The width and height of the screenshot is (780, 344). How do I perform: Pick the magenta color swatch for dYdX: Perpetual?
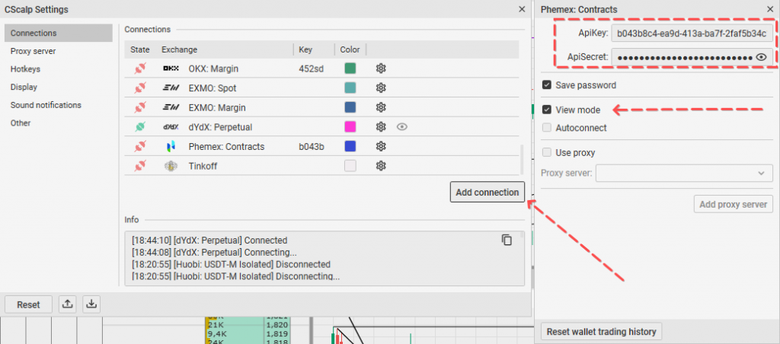pyautogui.click(x=350, y=127)
